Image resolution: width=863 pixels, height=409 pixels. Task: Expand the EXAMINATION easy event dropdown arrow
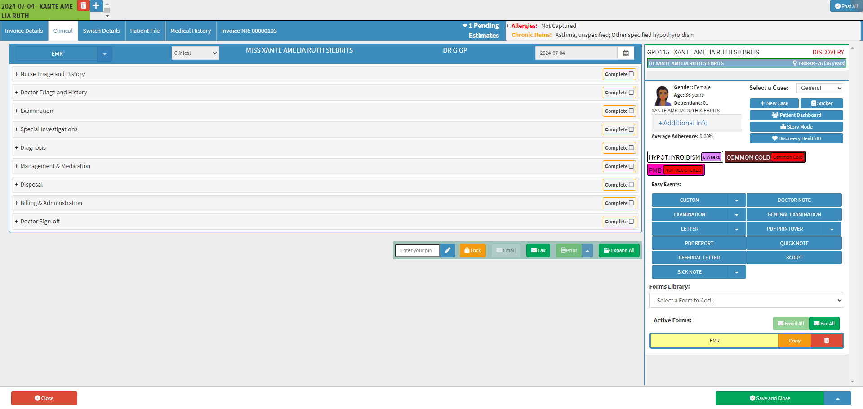(x=737, y=215)
